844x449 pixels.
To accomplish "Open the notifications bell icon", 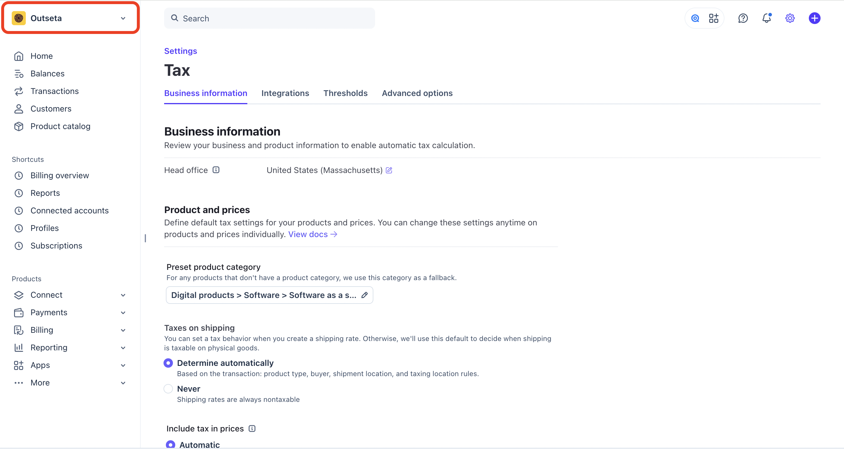I will tap(766, 18).
